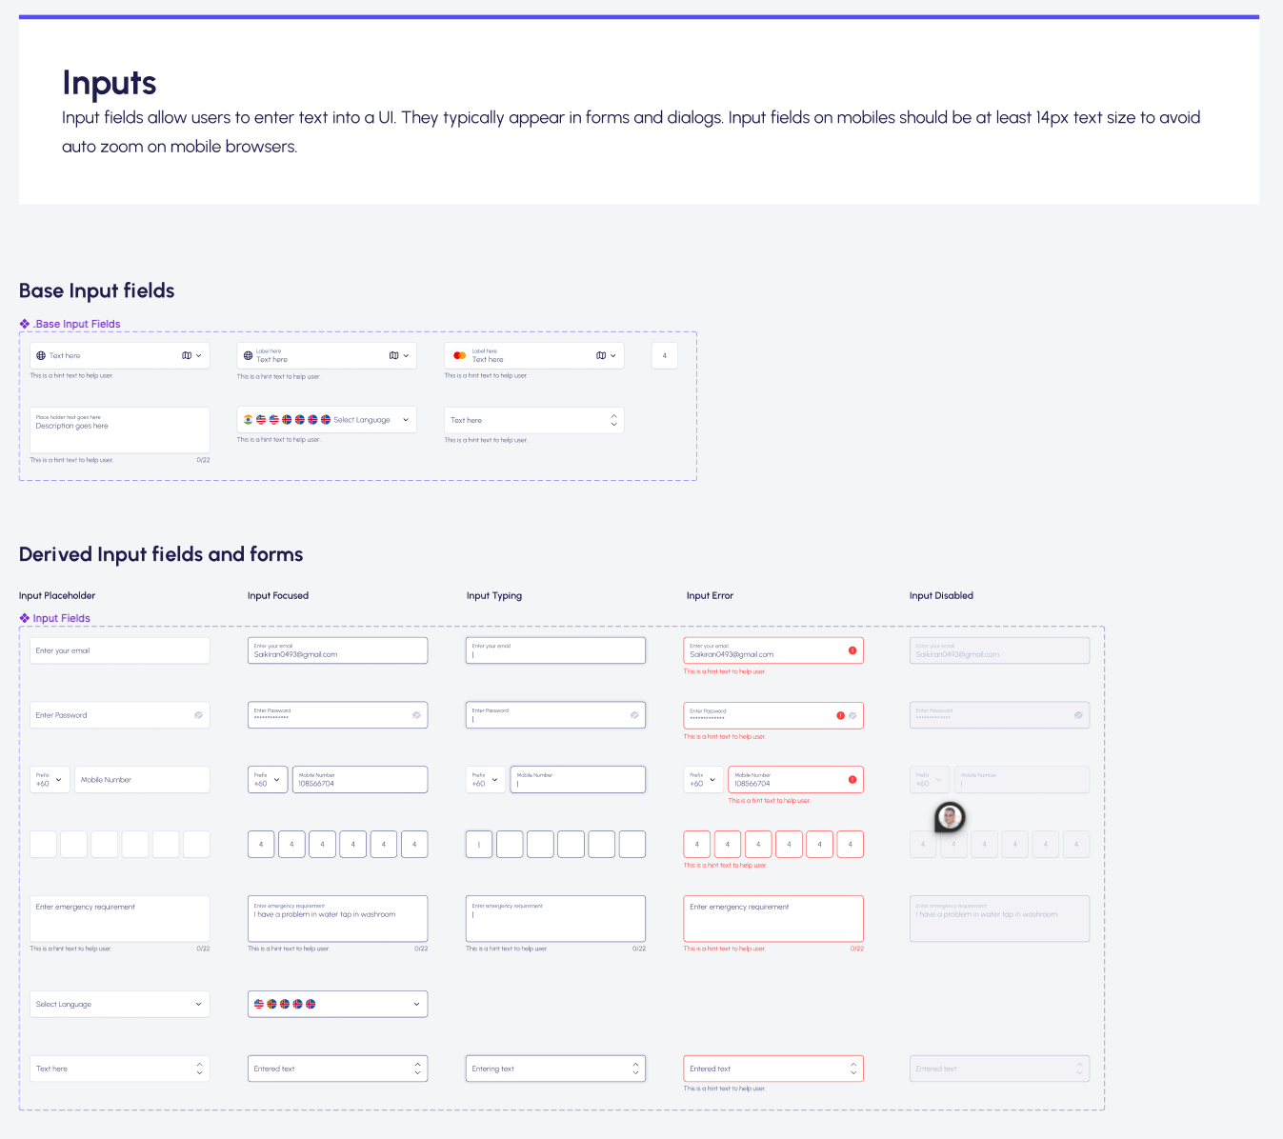The width and height of the screenshot is (1283, 1139).
Task: Click the Input Error column heading
Action: (x=710, y=595)
